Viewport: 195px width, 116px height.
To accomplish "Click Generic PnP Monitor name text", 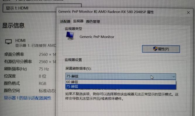I will tap(97, 37).
